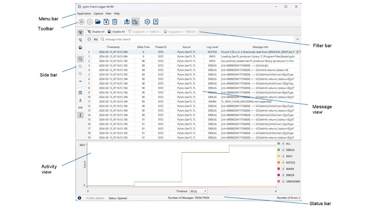Click the ABC icon in side bar
Viewport: 371px width, 209px height.
pyautogui.click(x=80, y=92)
